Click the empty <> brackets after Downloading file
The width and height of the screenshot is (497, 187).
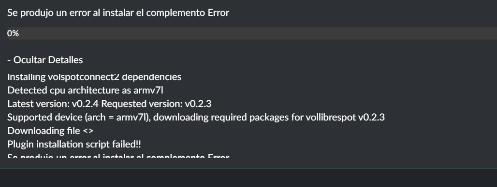(x=88, y=131)
